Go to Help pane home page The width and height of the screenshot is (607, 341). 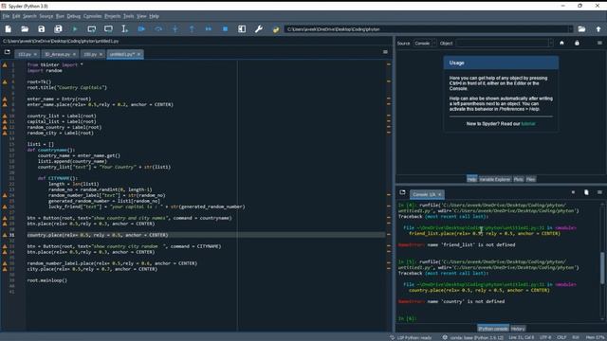[x=561, y=43]
